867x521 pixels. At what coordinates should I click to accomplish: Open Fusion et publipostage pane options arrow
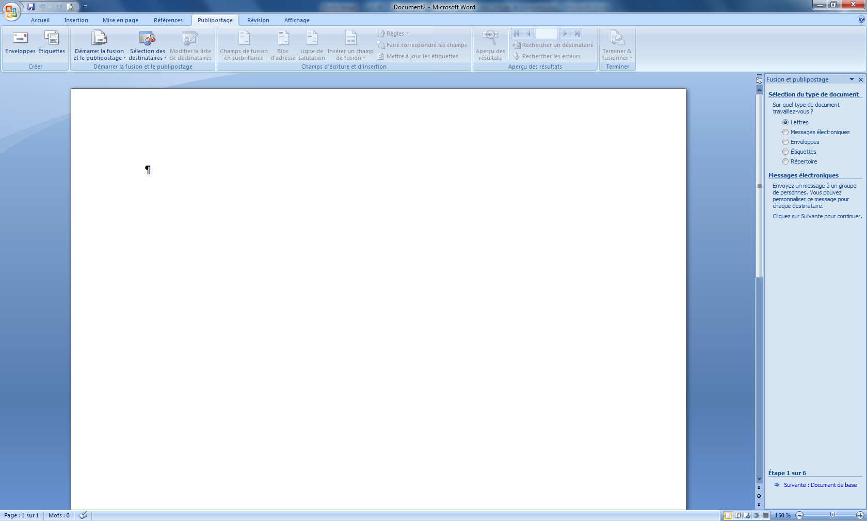coord(852,79)
